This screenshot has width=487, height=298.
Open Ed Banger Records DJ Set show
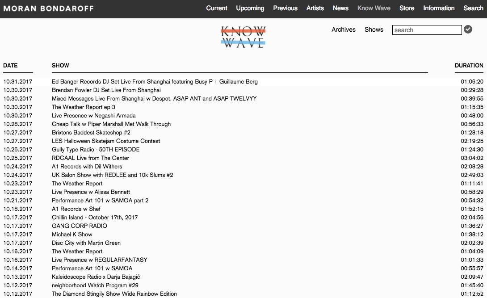[155, 82]
